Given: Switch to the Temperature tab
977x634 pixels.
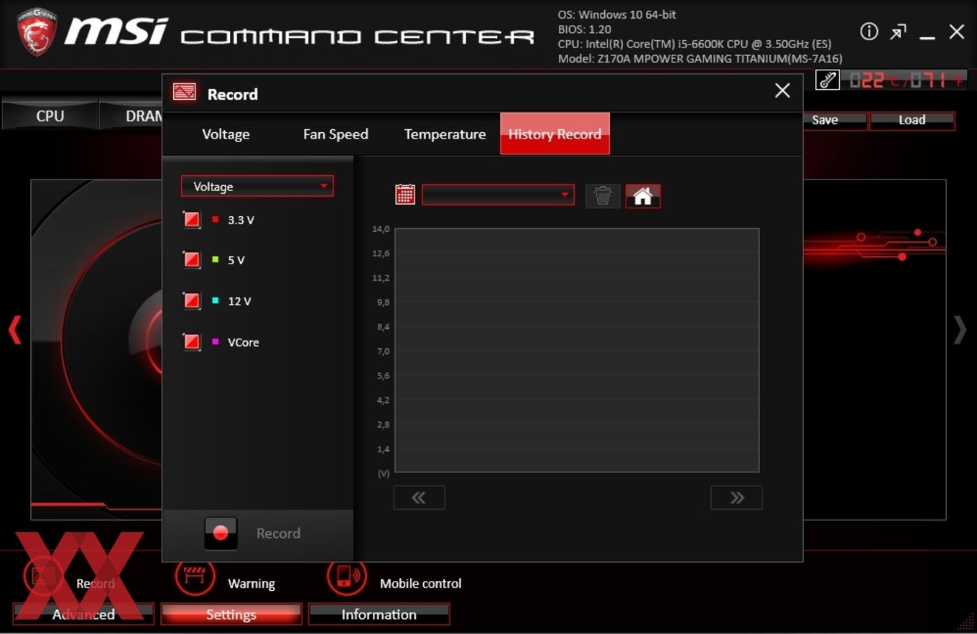Looking at the screenshot, I should click(x=445, y=134).
